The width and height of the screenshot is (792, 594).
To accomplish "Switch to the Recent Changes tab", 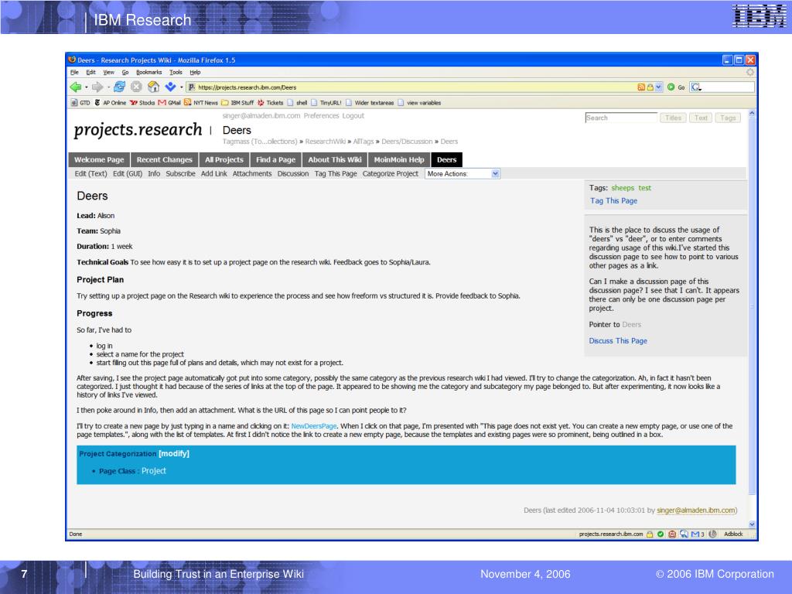I will [x=165, y=159].
